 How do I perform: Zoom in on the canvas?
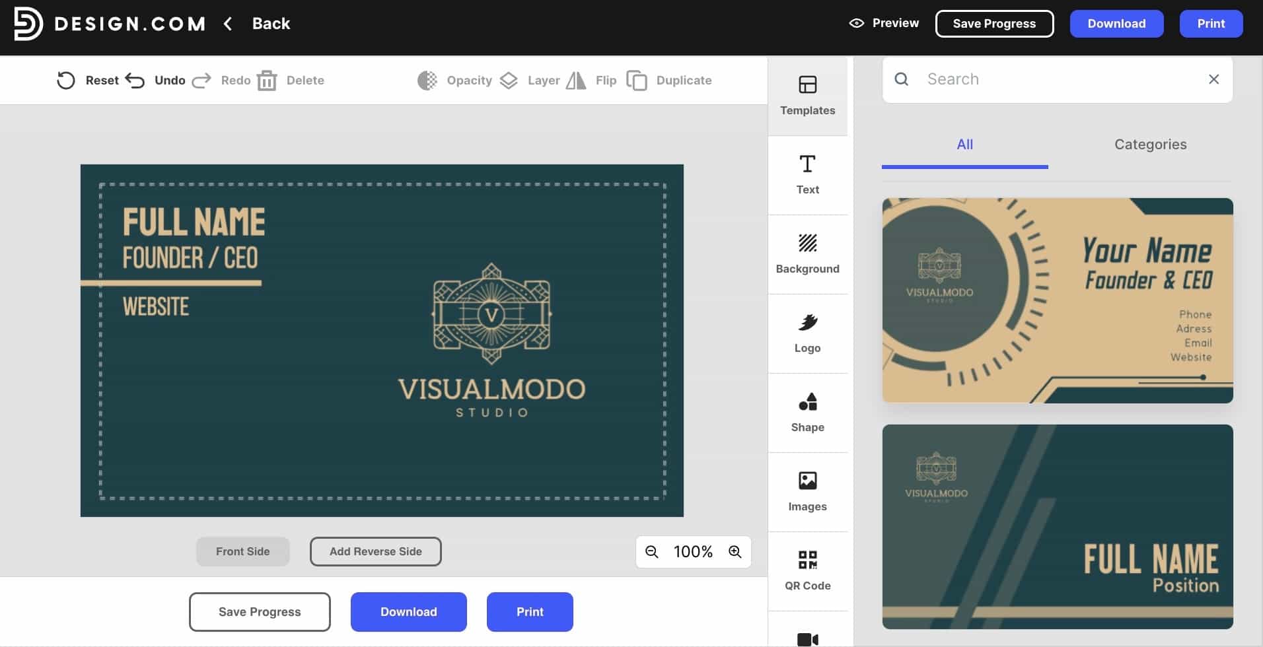pyautogui.click(x=733, y=551)
